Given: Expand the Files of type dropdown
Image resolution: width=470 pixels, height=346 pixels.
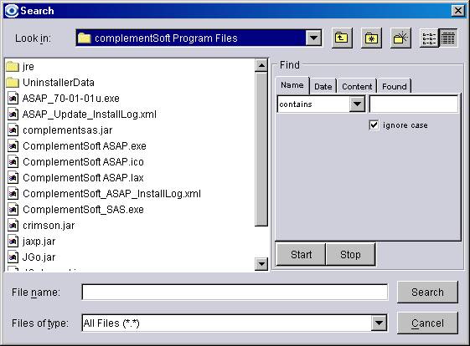Looking at the screenshot, I should point(379,323).
